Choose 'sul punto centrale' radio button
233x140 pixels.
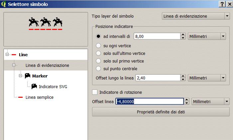[x=98, y=69]
